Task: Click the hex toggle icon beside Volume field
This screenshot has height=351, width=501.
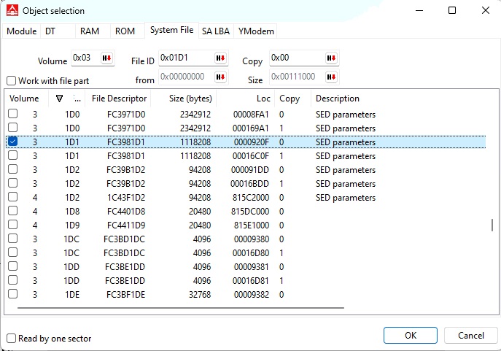Action: coord(106,58)
